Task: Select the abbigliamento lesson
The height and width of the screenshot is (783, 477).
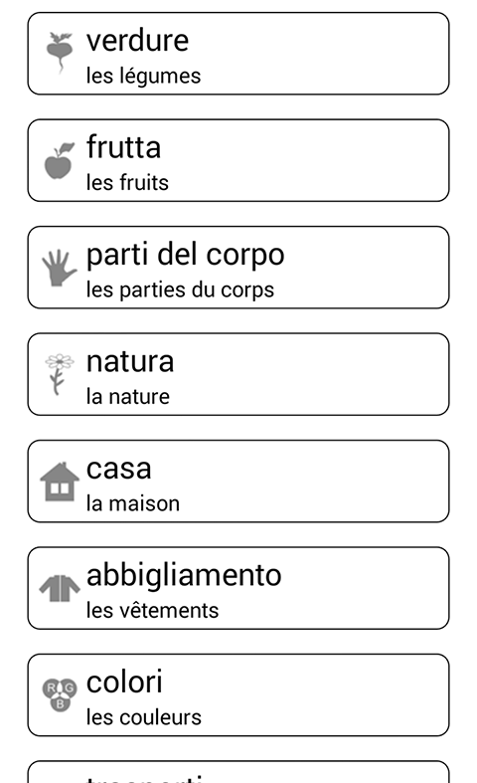Action: click(238, 588)
